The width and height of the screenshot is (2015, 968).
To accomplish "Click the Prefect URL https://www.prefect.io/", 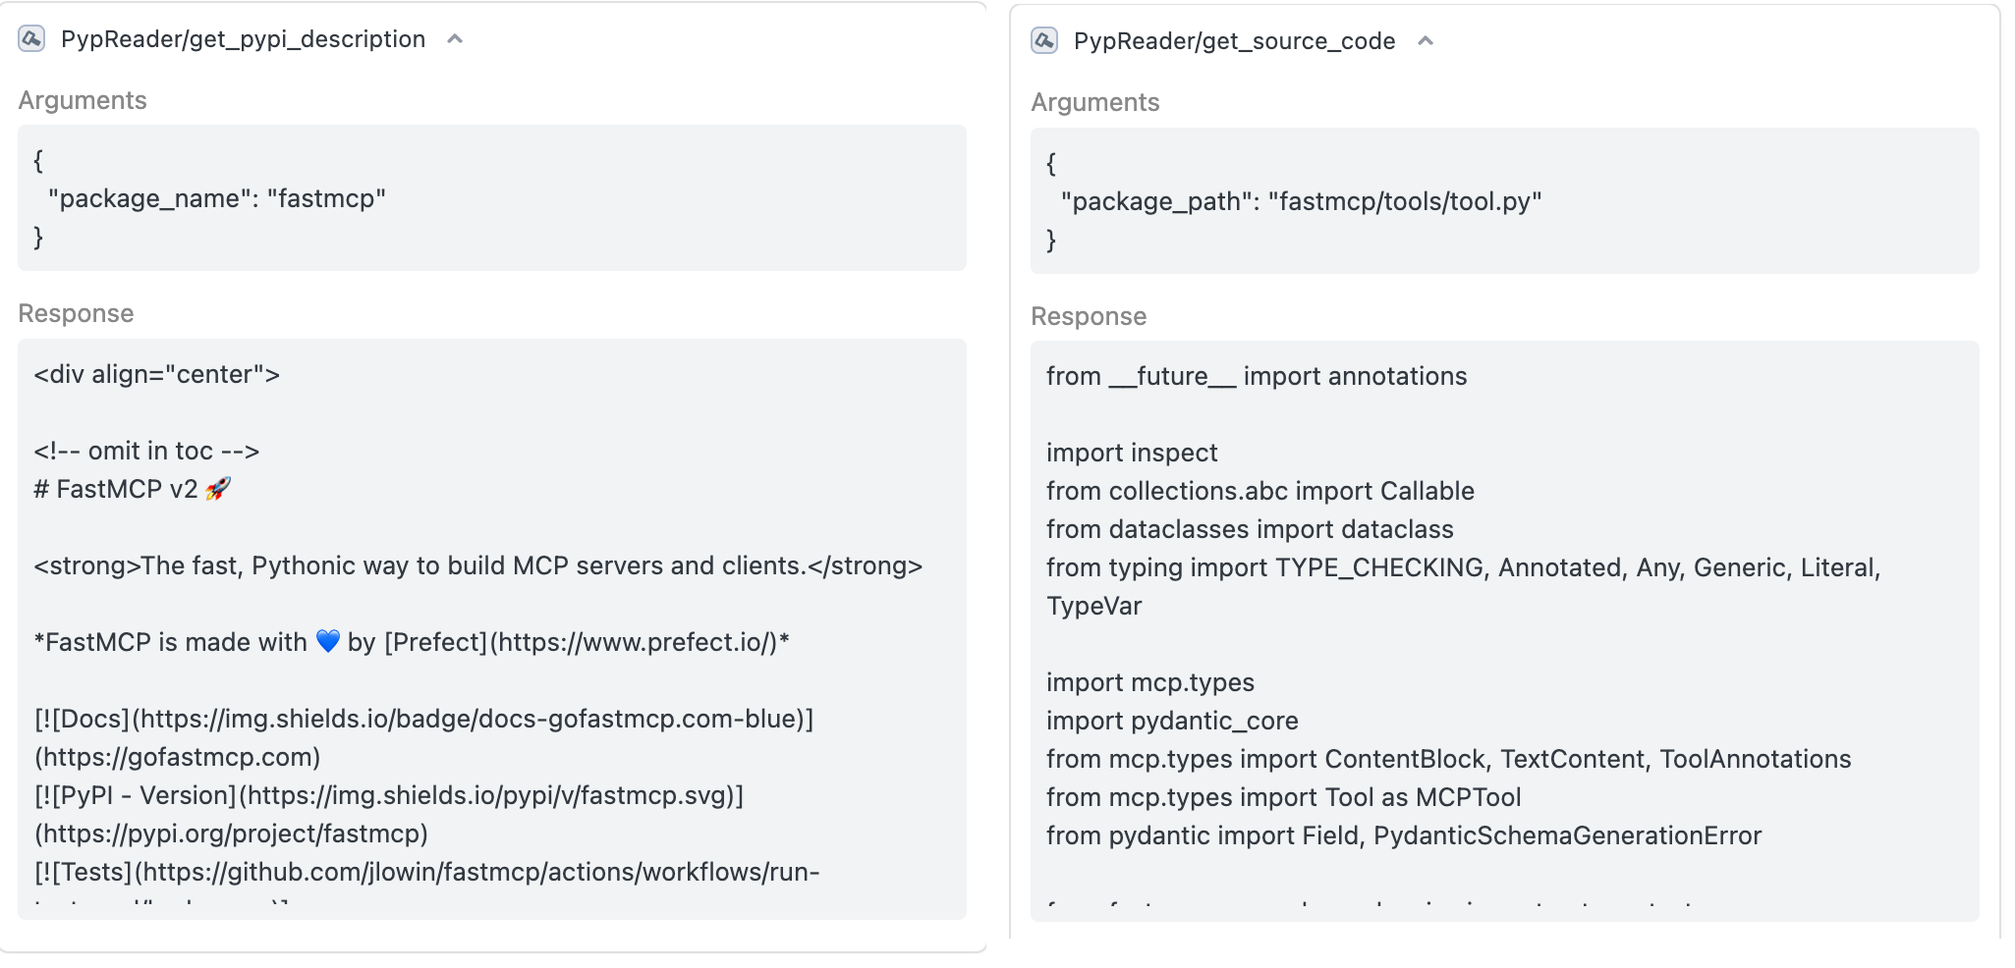I will point(636,643).
